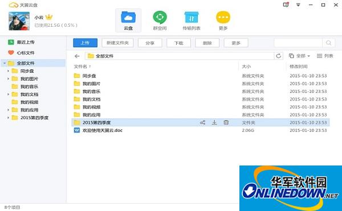Click the 已使用21.5G storage usage text
Screen dimensions: 342x211
pyautogui.click(x=56, y=25)
